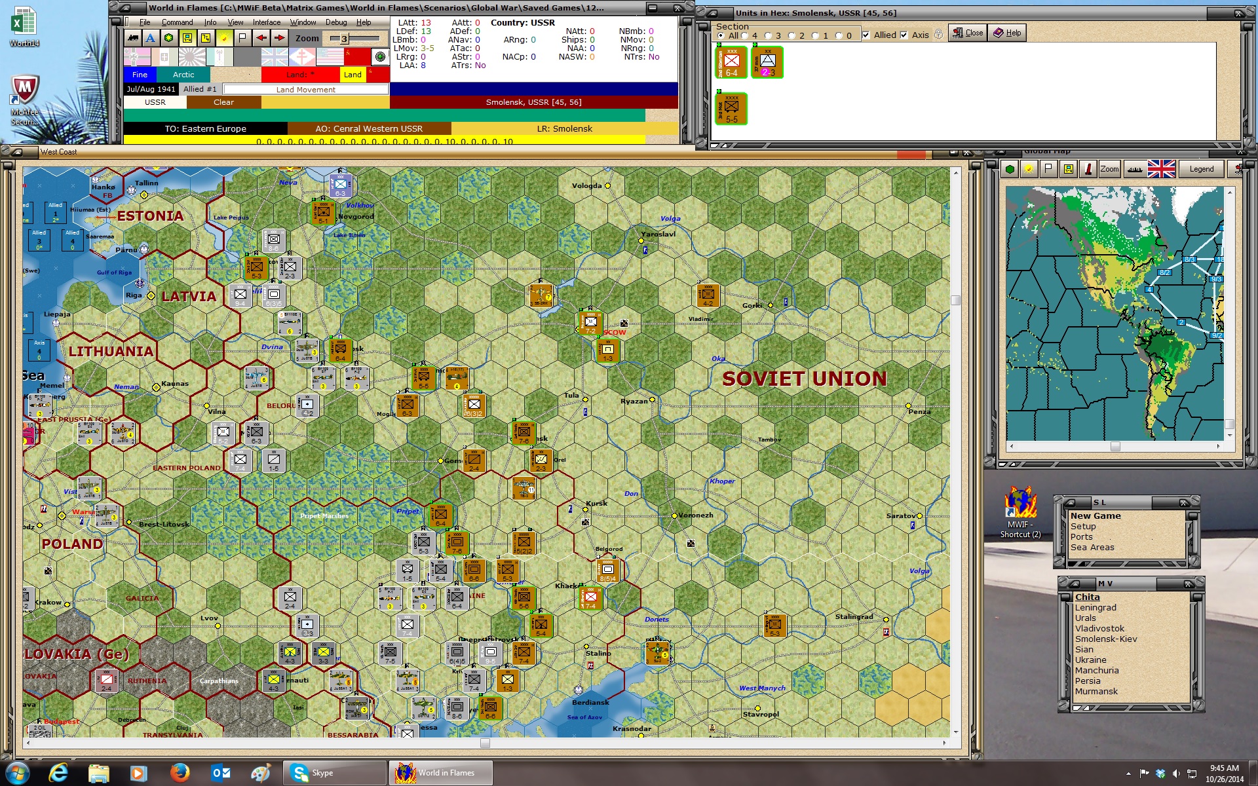Click the blue letter A toolbar icon

151,38
